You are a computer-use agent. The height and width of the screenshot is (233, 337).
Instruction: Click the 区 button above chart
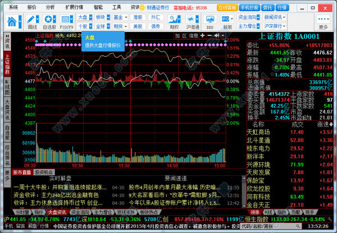(x=184, y=36)
